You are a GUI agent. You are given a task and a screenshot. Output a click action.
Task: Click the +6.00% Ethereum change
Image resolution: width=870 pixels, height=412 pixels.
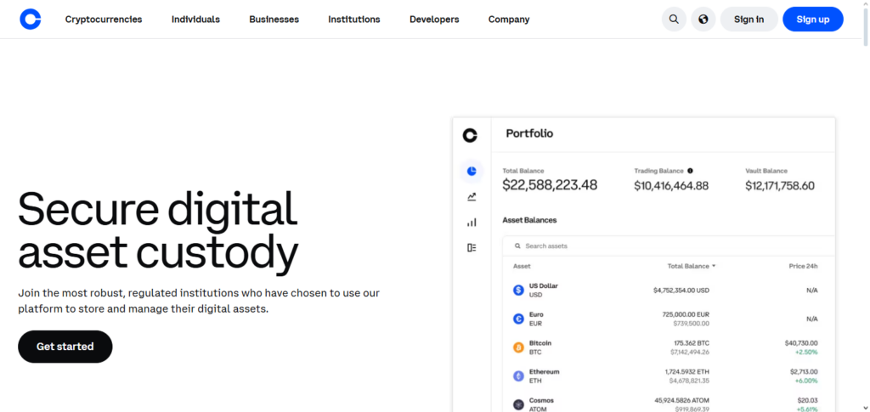(x=807, y=381)
